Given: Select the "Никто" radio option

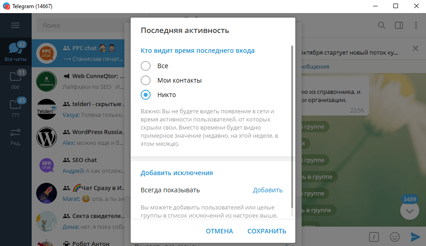Looking at the screenshot, I should pyautogui.click(x=146, y=95).
